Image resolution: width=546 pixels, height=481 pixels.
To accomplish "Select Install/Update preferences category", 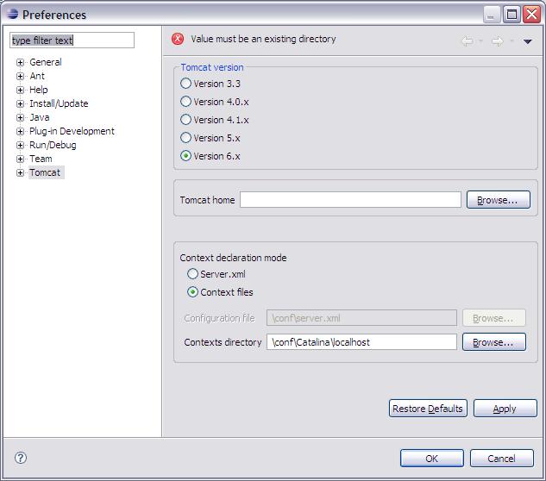I will tap(59, 103).
